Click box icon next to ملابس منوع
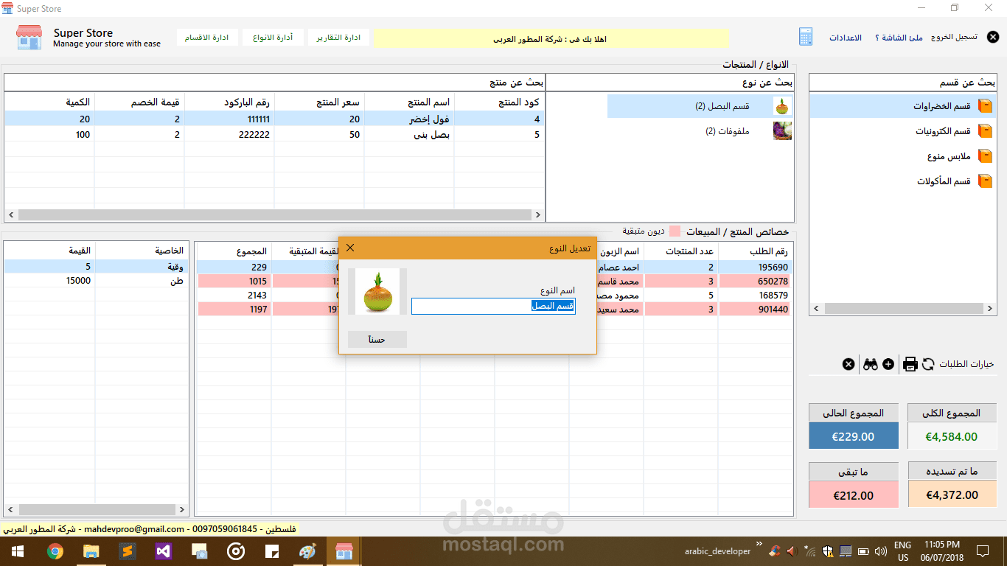Screen dimensions: 1007x566 click(x=985, y=156)
